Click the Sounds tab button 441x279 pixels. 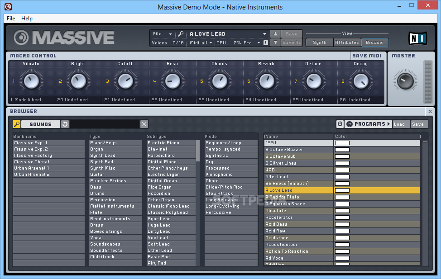[40, 124]
